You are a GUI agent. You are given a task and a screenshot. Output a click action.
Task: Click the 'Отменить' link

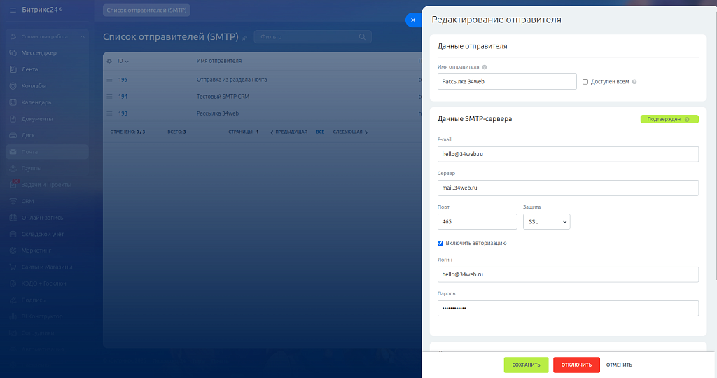(x=619, y=365)
